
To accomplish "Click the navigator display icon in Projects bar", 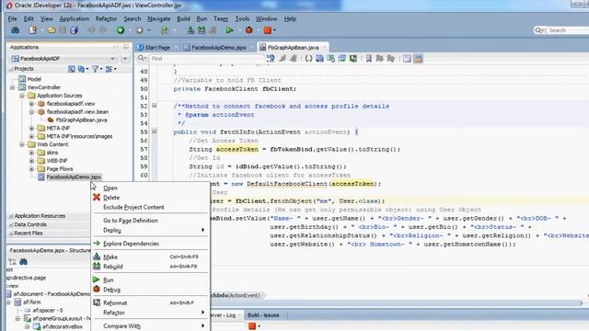I will click(x=72, y=69).
